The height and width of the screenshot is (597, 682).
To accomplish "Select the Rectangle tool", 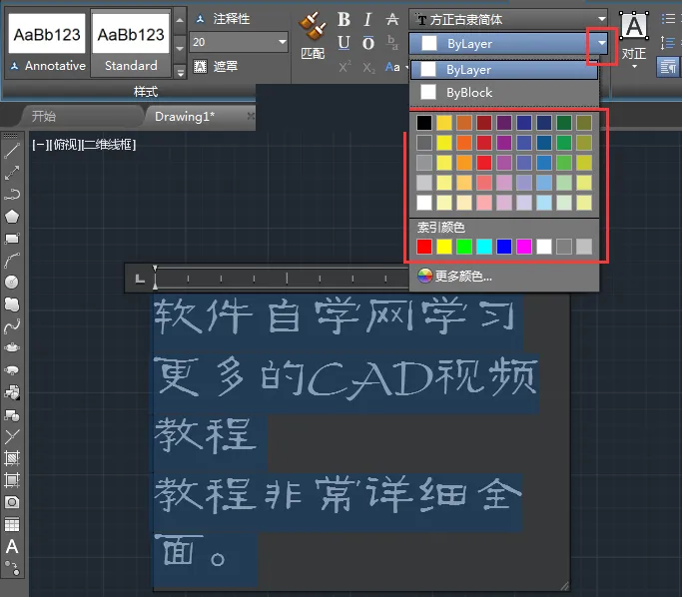I will tap(12, 239).
